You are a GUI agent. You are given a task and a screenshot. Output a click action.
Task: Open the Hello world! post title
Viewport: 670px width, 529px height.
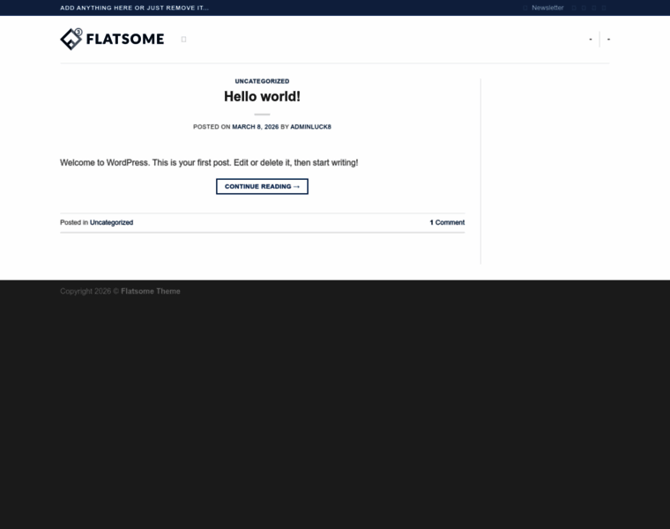pyautogui.click(x=262, y=97)
